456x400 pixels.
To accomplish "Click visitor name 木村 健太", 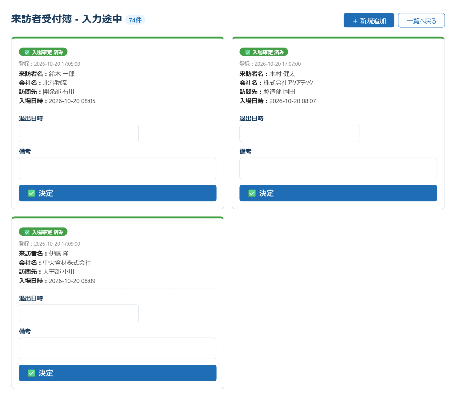I will (282, 74).
